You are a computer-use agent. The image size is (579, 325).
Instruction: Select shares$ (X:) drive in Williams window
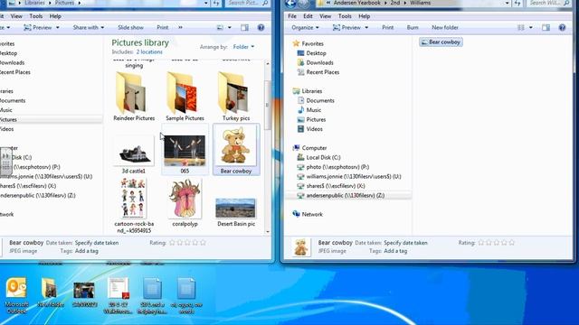(x=331, y=186)
